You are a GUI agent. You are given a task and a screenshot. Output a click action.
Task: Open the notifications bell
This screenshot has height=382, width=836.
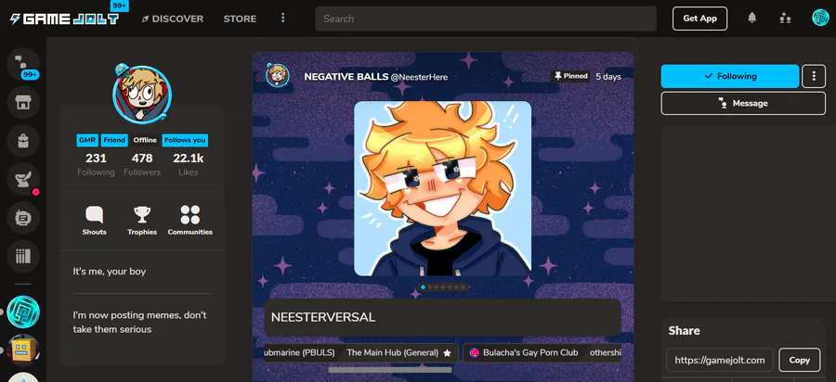pyautogui.click(x=751, y=19)
